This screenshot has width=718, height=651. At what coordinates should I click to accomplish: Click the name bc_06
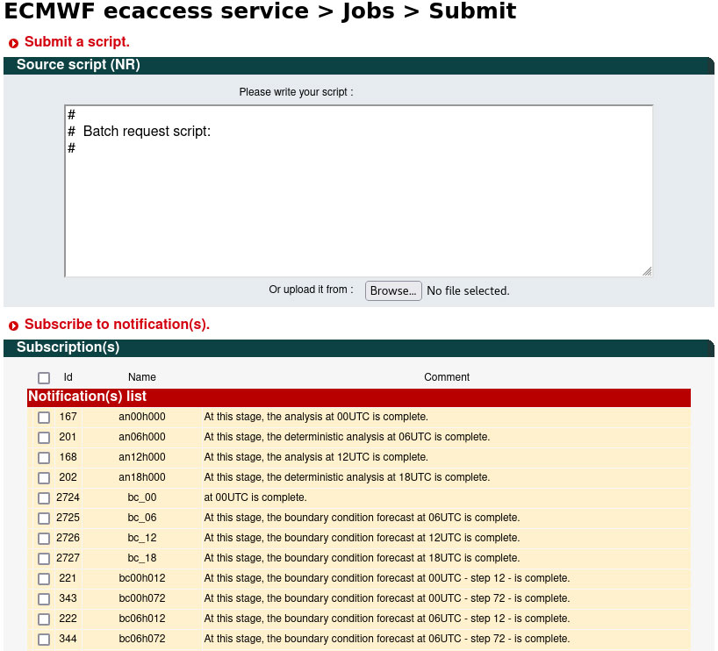tap(142, 518)
